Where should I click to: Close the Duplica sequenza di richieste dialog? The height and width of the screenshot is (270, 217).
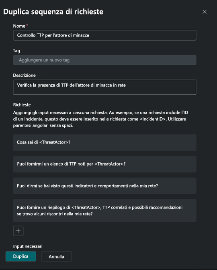click(205, 12)
